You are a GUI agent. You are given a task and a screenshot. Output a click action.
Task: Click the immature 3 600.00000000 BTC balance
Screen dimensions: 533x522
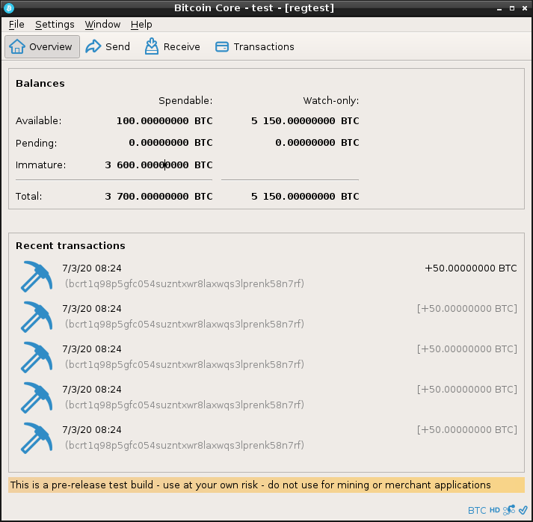[158, 165]
